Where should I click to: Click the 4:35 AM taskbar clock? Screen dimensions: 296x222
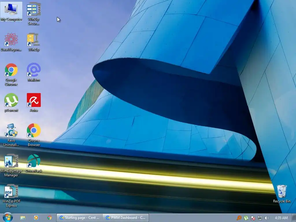281,218
